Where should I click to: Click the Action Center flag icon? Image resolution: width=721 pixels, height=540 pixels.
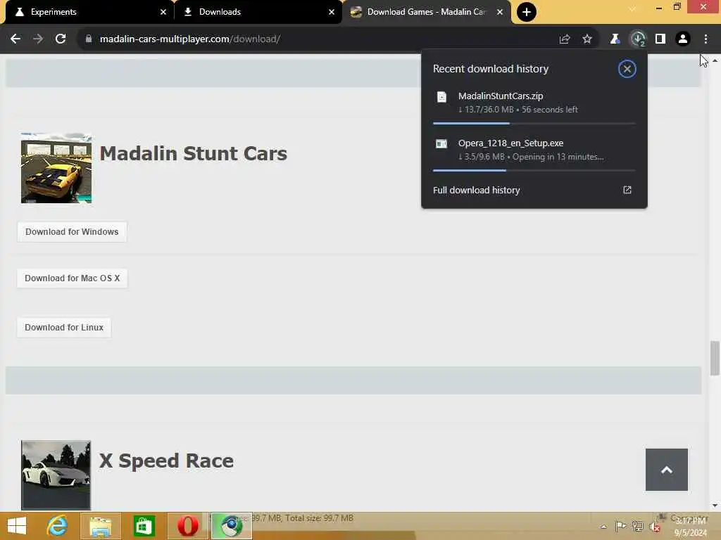click(620, 526)
